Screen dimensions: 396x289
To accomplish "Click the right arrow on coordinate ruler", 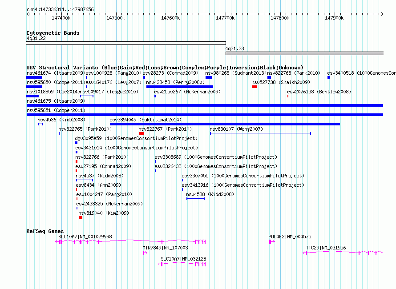I will (x=382, y=14).
